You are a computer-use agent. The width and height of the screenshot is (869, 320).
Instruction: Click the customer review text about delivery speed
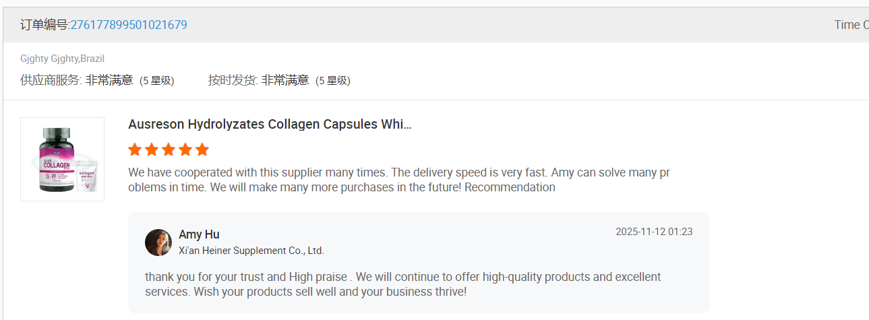pyautogui.click(x=398, y=180)
